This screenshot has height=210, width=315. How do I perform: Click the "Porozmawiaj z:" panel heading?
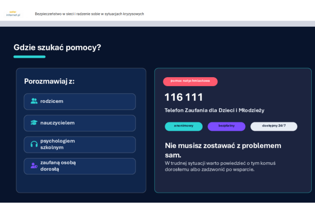[49, 81]
